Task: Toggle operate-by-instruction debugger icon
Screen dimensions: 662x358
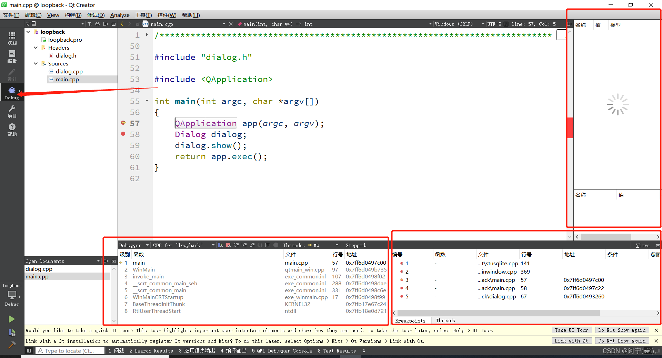Action: [x=268, y=245]
